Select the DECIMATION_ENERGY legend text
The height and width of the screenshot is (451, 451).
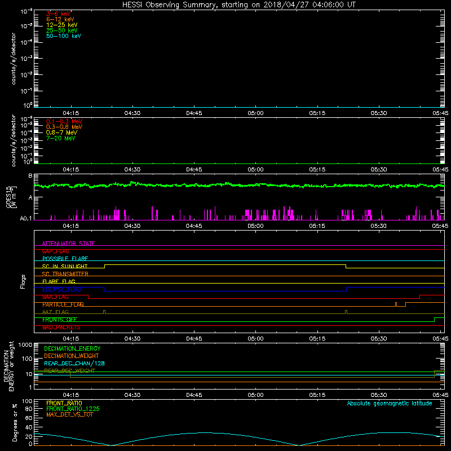[72, 348]
